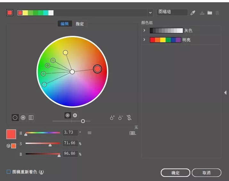This screenshot has width=229, height=181.
Task: Expand the 明亮 color group
Action: 144,40
